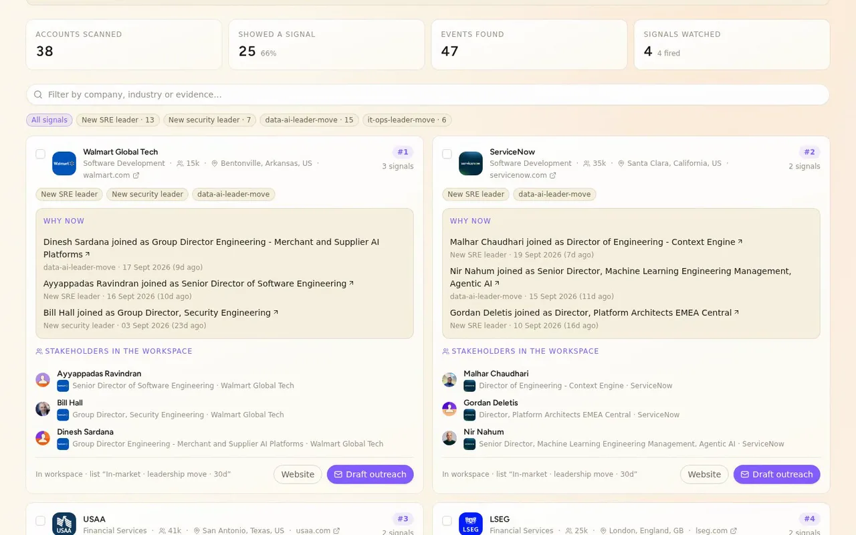Click the Walmart Global Tech logo
The image size is (856, 535).
pyautogui.click(x=64, y=163)
